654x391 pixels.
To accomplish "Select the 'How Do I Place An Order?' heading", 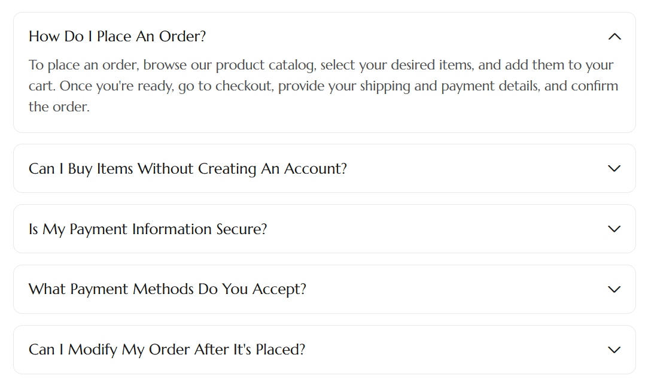I will [x=117, y=37].
